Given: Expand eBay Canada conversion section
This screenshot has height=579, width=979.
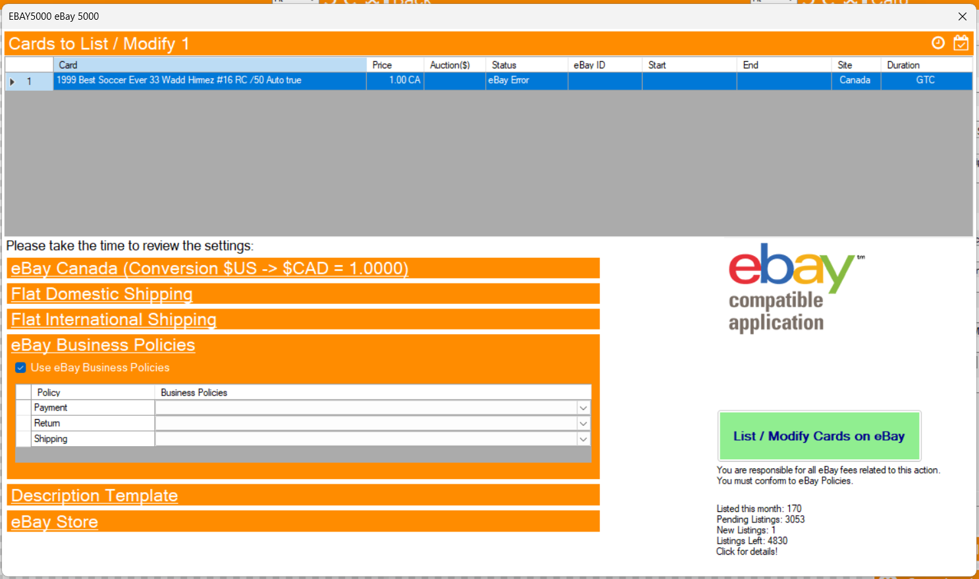Looking at the screenshot, I should click(x=209, y=268).
